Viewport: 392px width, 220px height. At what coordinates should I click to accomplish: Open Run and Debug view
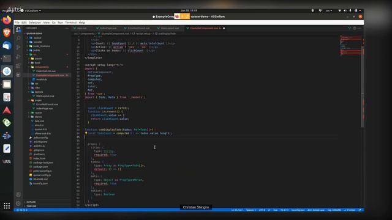[18, 57]
